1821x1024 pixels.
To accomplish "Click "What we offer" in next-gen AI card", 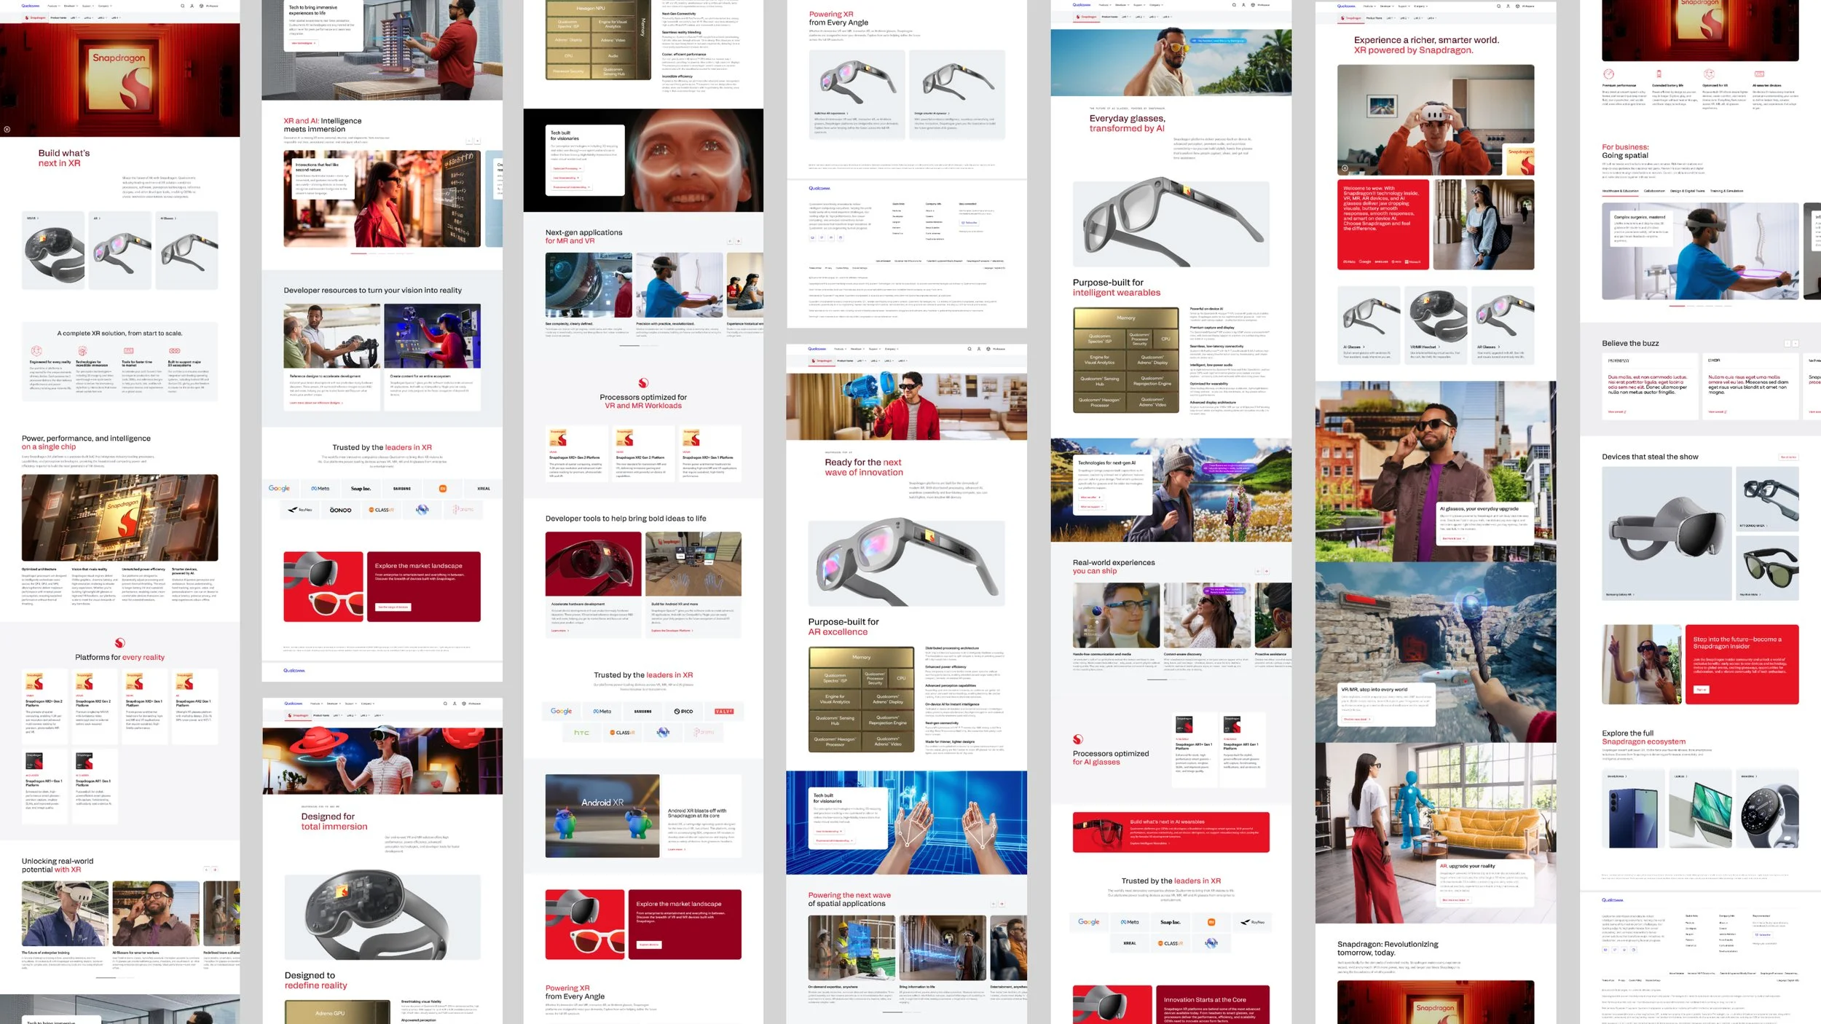I will tap(1089, 497).
